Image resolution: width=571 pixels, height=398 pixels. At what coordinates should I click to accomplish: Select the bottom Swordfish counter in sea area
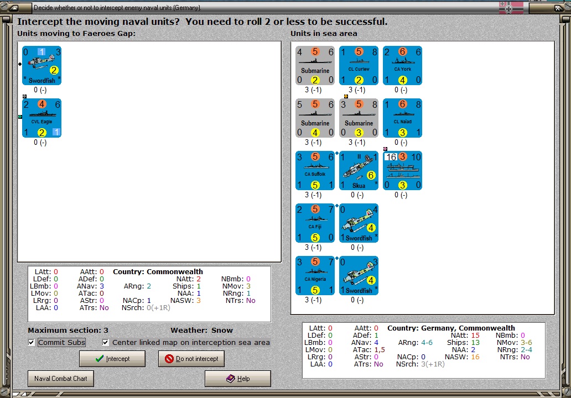[359, 275]
